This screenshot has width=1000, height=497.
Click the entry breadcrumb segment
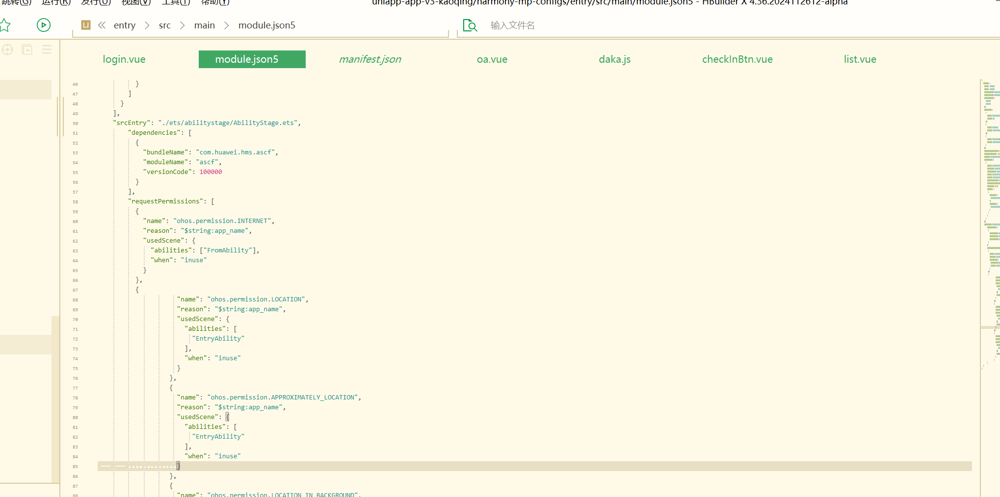click(125, 25)
